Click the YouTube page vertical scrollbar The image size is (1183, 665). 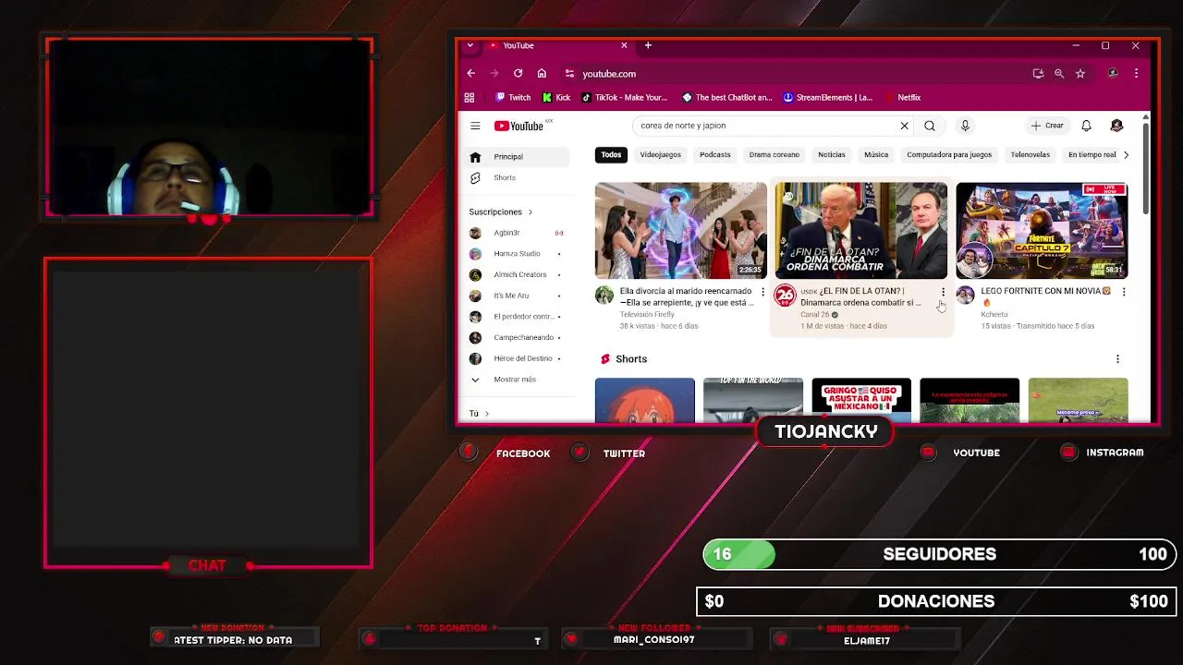(1146, 166)
